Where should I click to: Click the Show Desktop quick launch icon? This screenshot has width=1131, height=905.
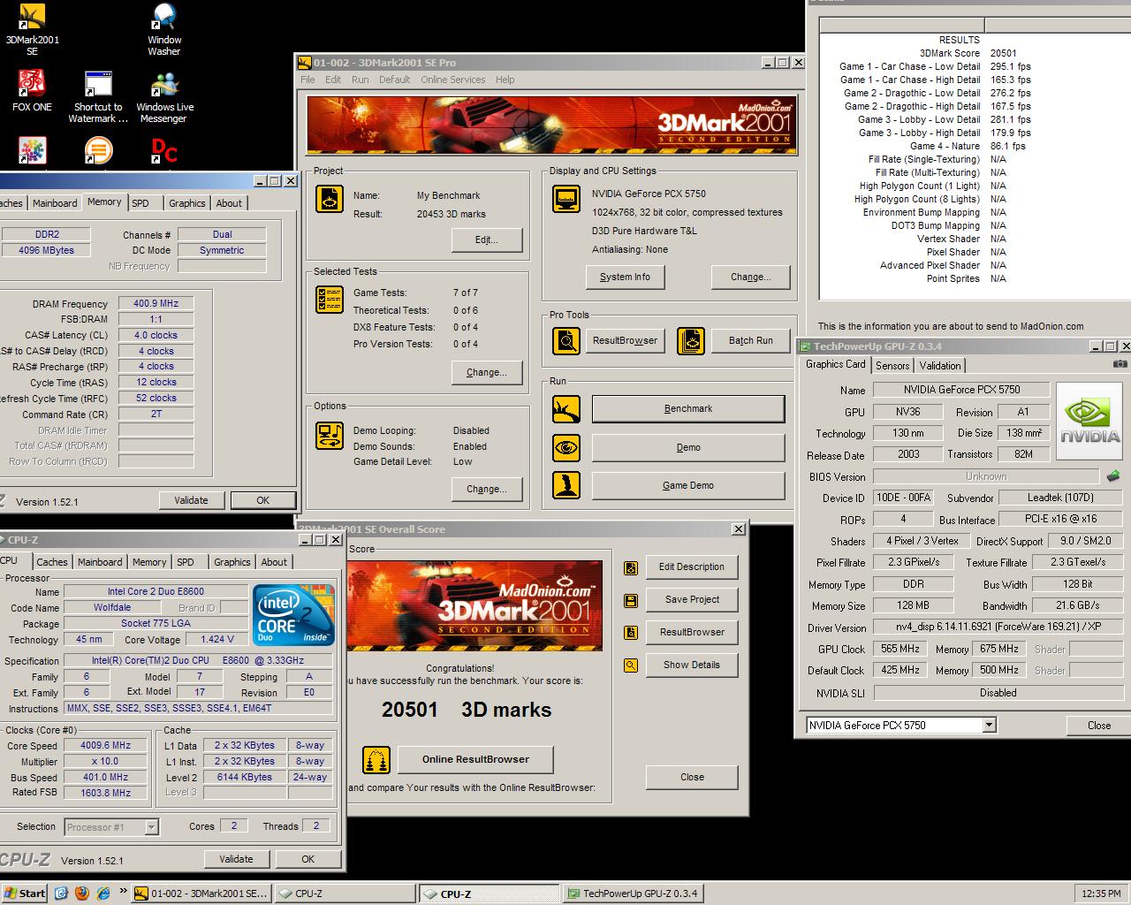click(62, 894)
